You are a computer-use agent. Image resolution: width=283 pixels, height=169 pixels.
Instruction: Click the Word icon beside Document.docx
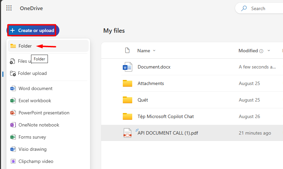tap(127, 67)
